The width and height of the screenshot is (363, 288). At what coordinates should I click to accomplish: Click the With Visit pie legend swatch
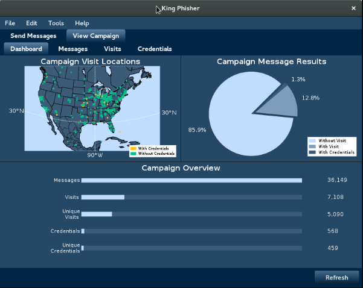(312, 146)
